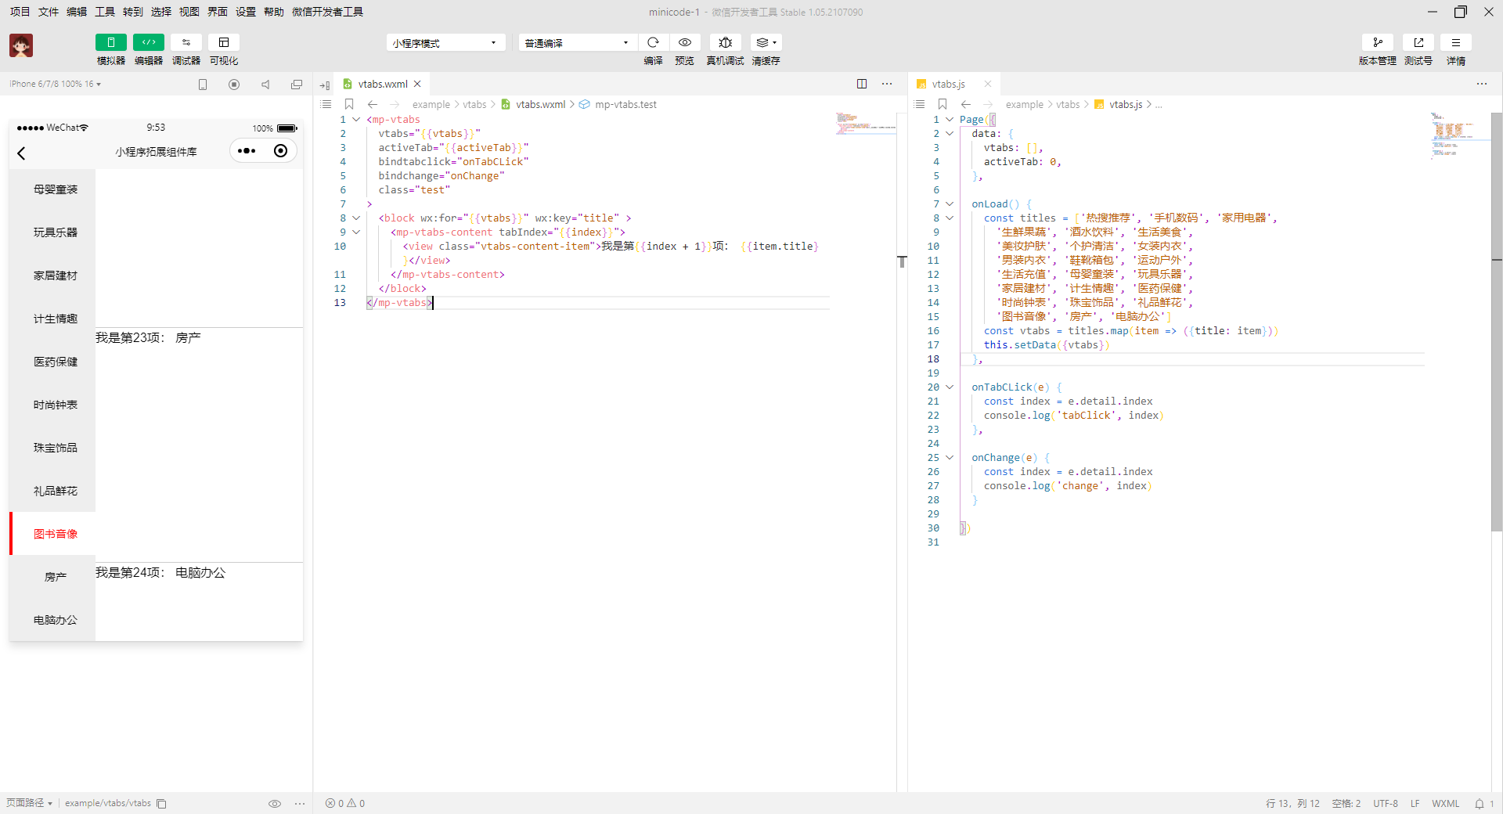Click the user avatar icon

click(x=21, y=45)
